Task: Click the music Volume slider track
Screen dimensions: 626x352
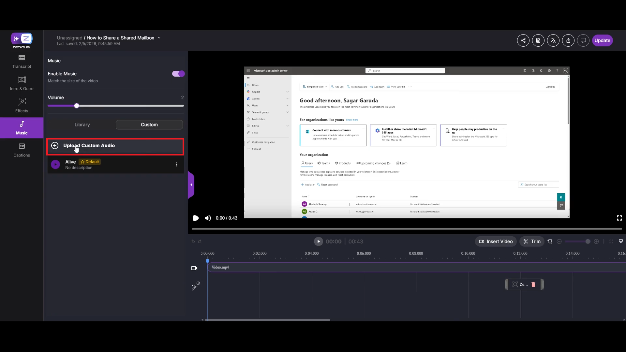Action: tap(130, 106)
